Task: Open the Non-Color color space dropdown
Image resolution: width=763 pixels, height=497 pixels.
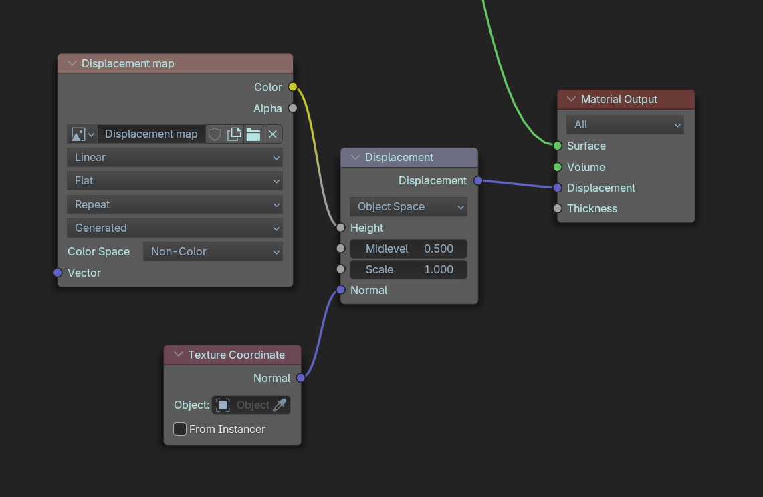Action: coord(213,251)
